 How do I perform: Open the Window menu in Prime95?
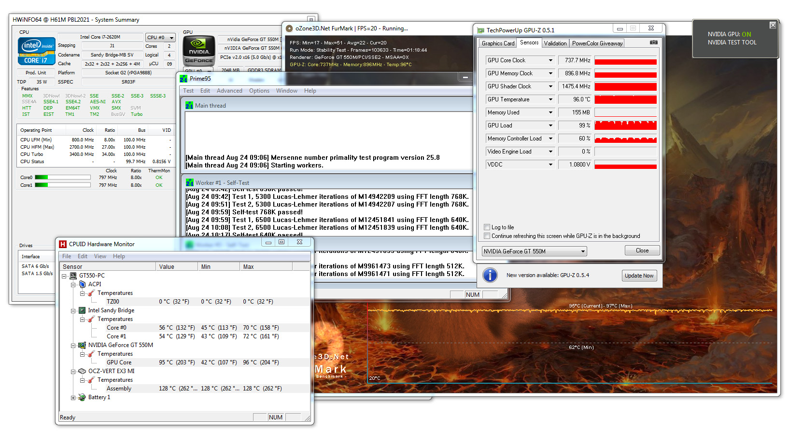(x=287, y=91)
